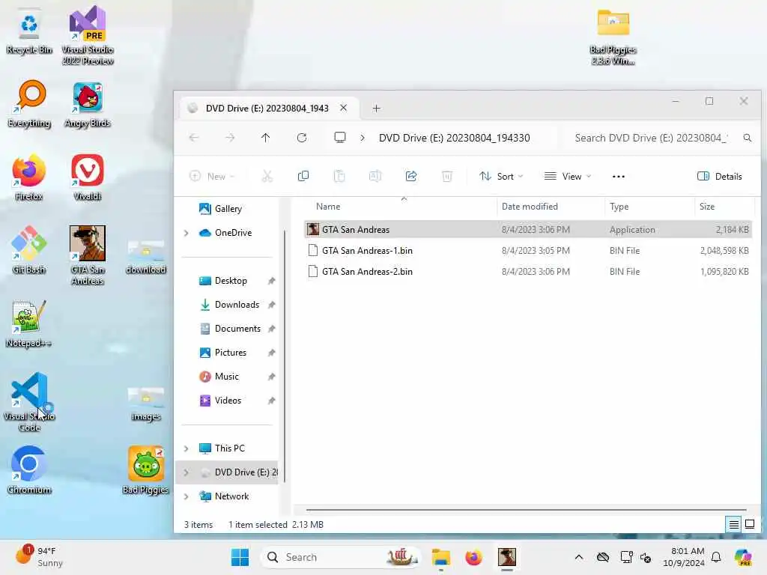
Task: Open Pictures in navigation pane
Action: coord(231,353)
